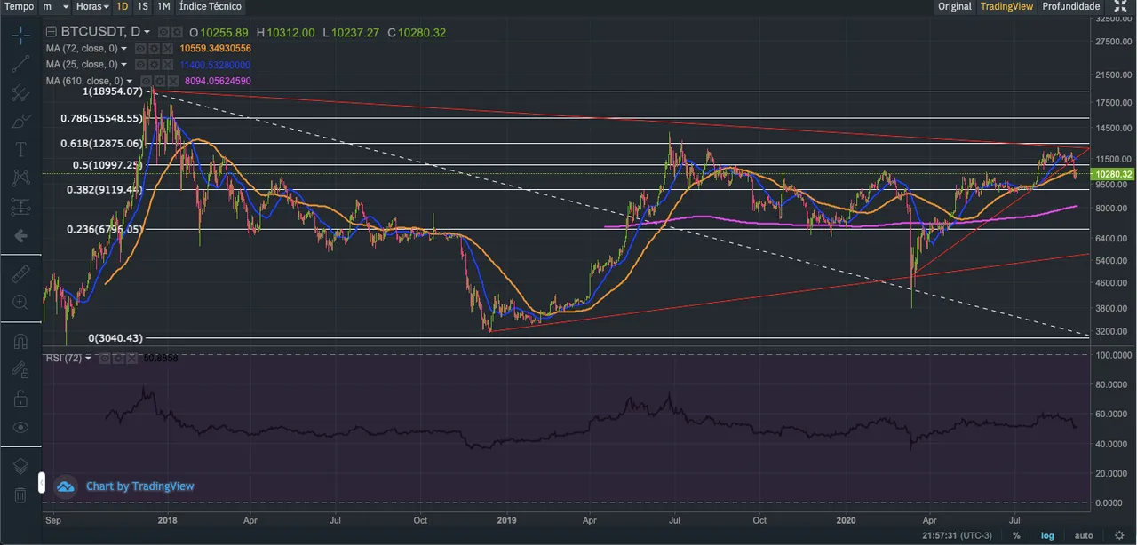The width and height of the screenshot is (1137, 545).
Task: Click the MA 610 value 8094.05624590
Action: 218,81
